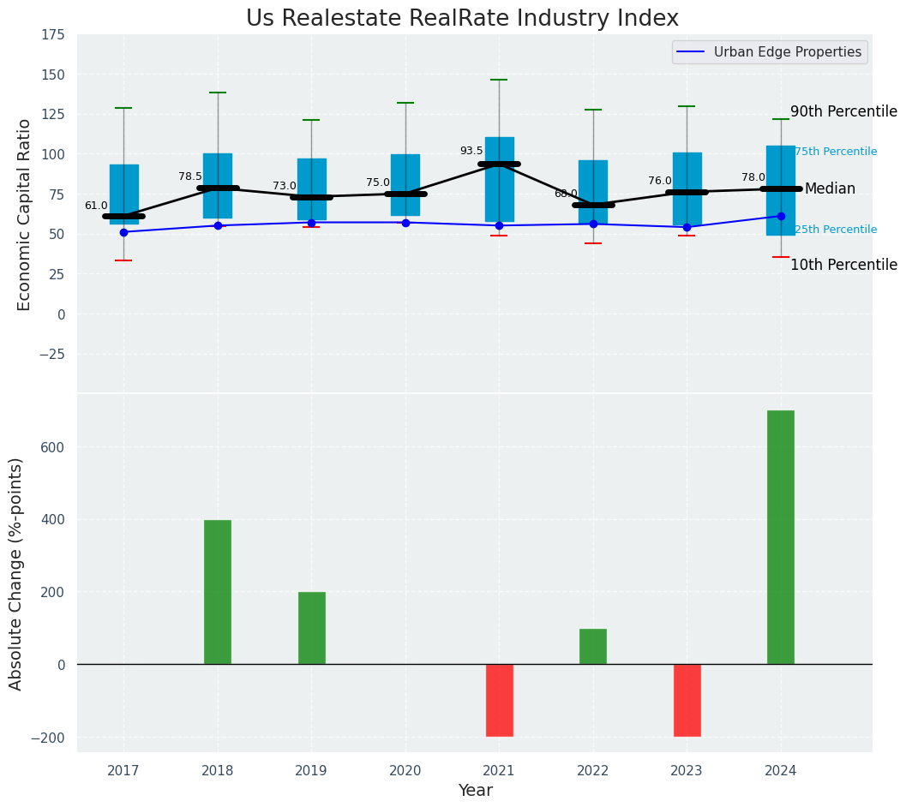Select the green 2018 absolute change bar
The height and width of the screenshot is (807, 906).
point(218,592)
